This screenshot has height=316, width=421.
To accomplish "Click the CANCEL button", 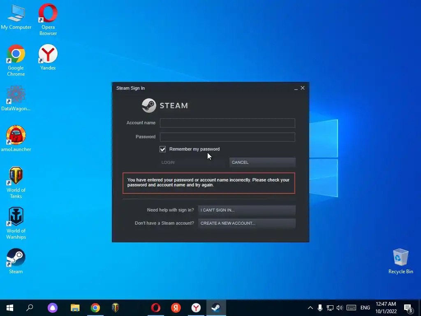I will tap(262, 162).
